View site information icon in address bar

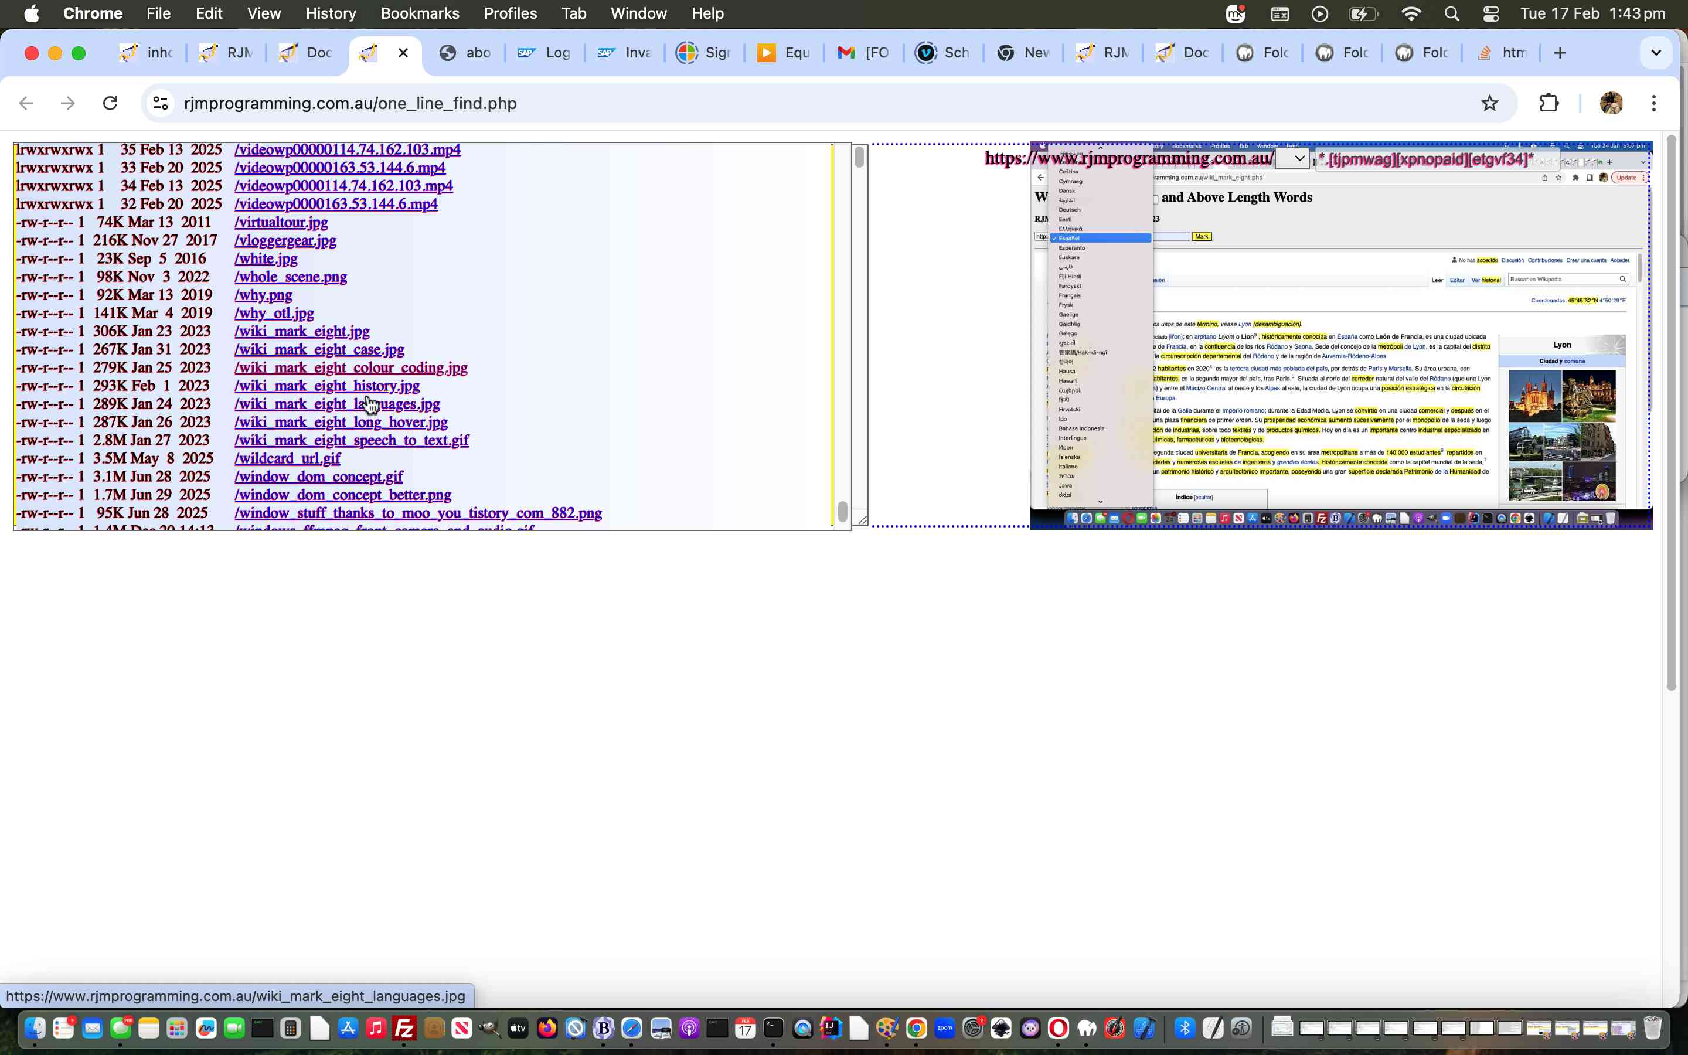(x=161, y=103)
